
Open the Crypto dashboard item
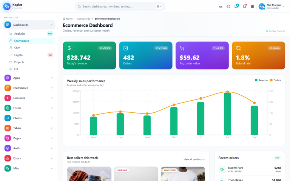tap(31, 55)
